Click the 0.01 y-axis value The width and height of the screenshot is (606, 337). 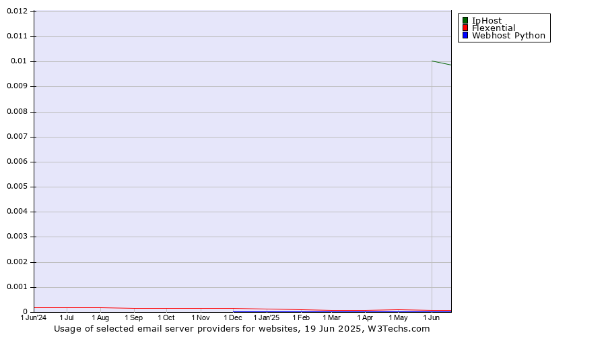pos(20,61)
